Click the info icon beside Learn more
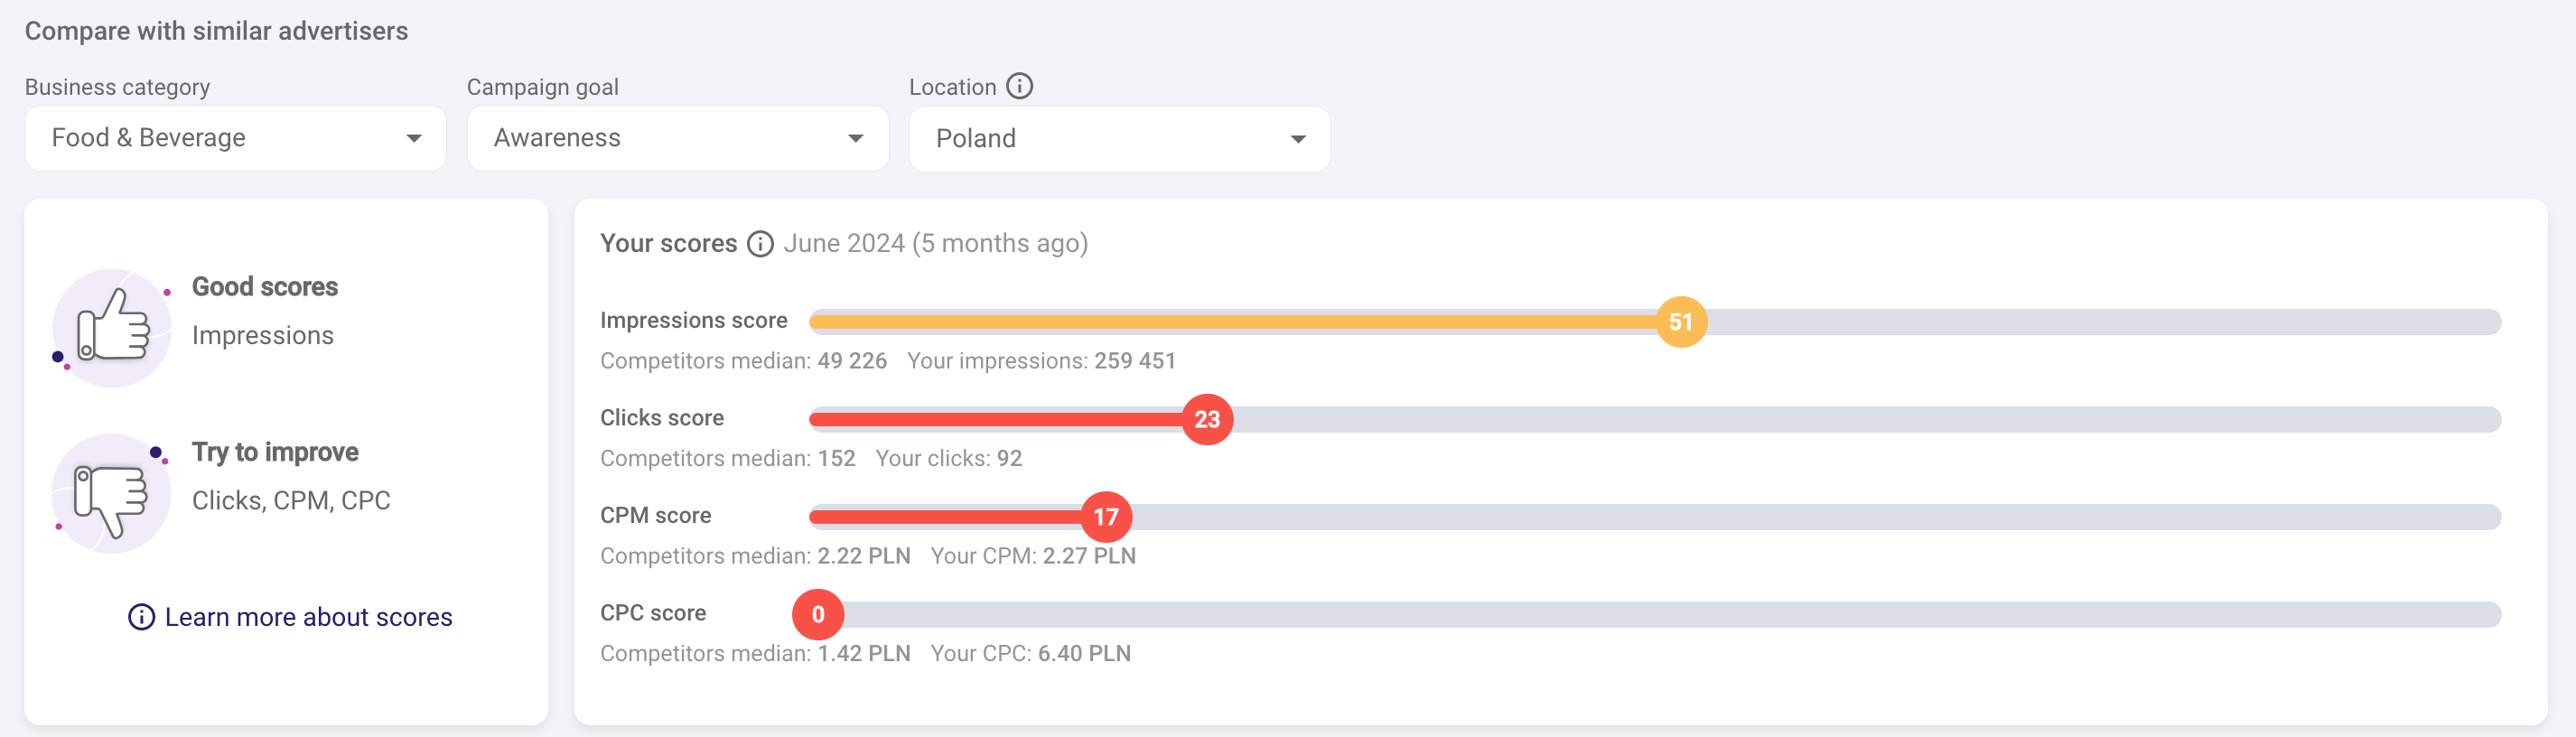2576x737 pixels. click(141, 617)
